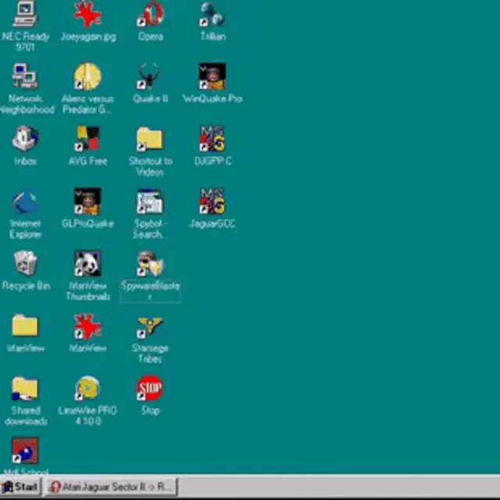Select the Quake II desktop icon
This screenshot has width=500, height=500.
pyautogui.click(x=149, y=77)
